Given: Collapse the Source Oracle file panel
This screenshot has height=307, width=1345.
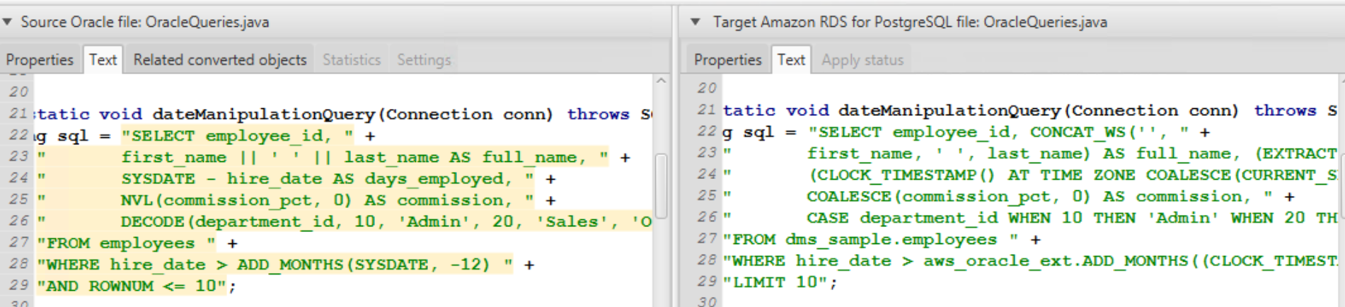Looking at the screenshot, I should [x=8, y=22].
